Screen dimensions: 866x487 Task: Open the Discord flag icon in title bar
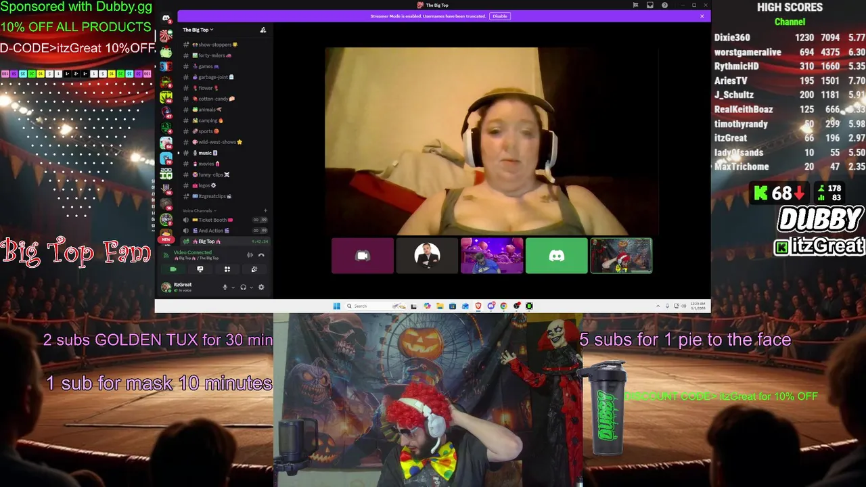(x=635, y=5)
